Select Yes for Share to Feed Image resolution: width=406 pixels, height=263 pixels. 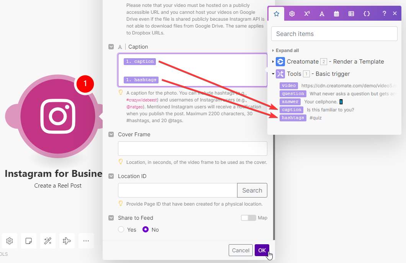[x=121, y=230]
